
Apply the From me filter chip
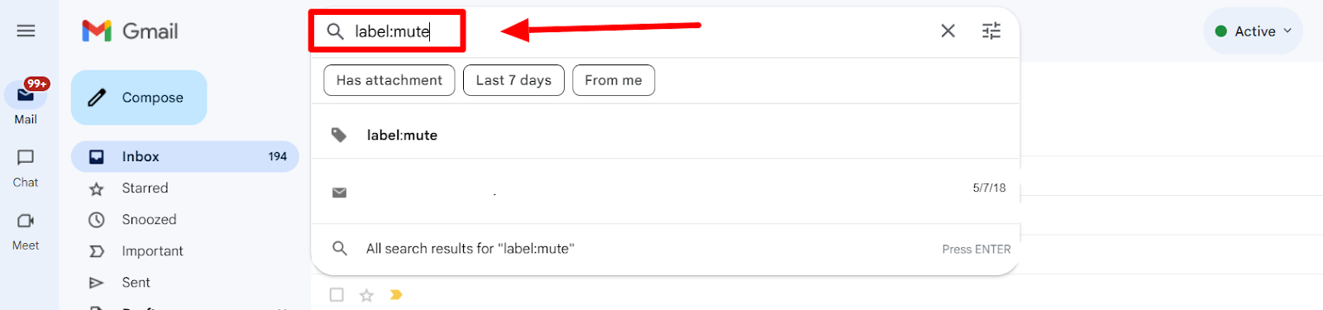[x=614, y=80]
